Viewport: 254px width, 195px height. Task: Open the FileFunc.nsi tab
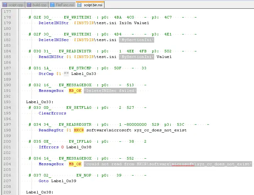click(62, 5)
